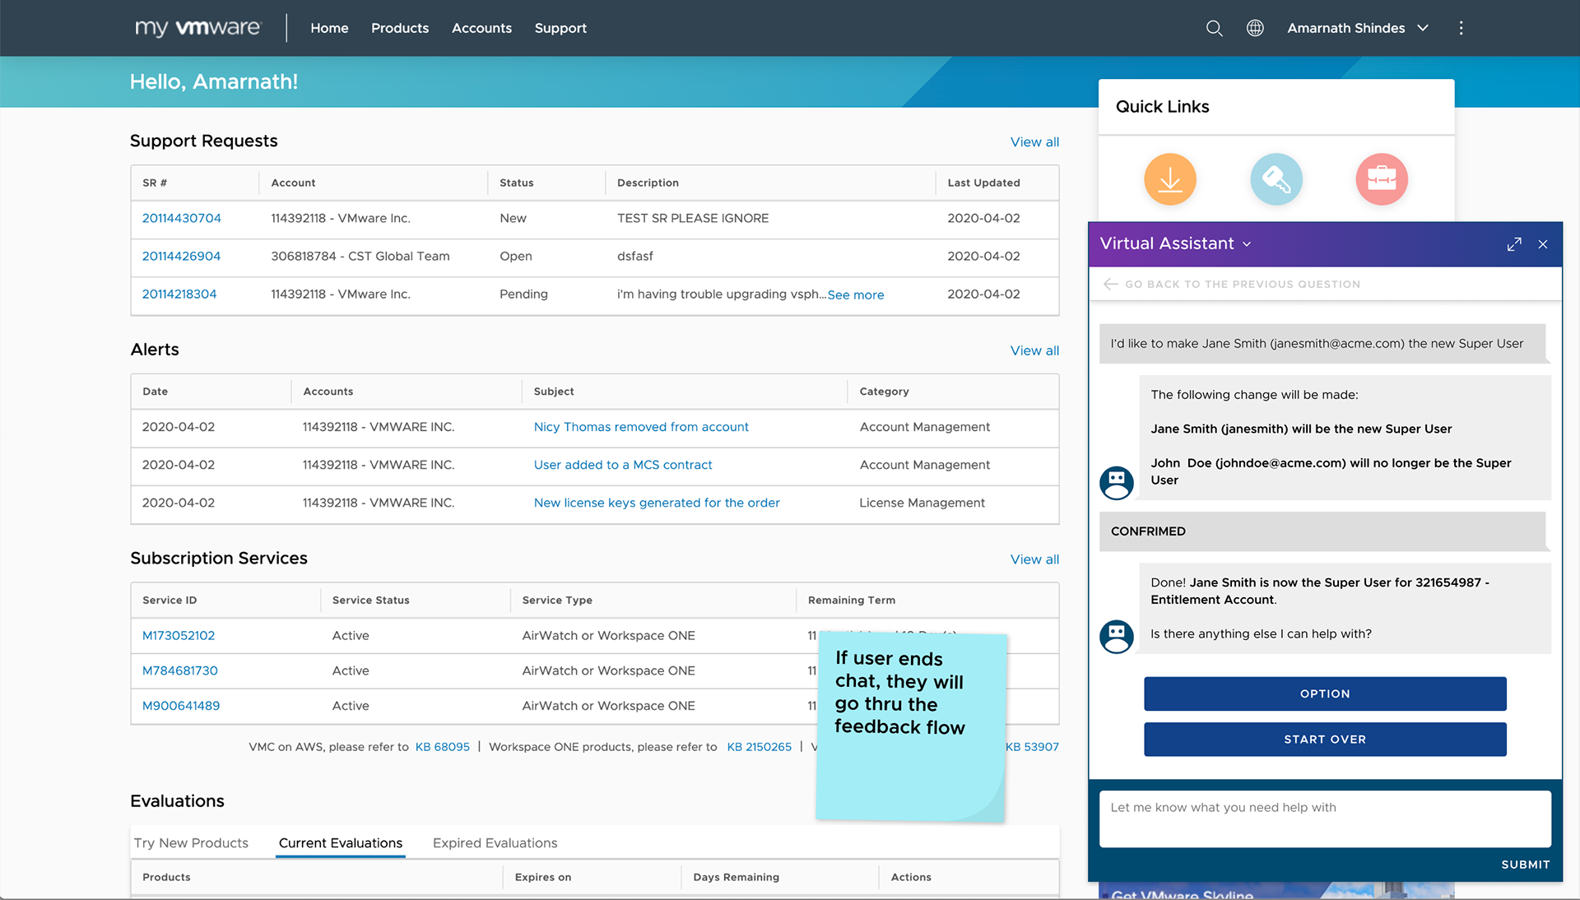Click the START OVER button in chat
1580x900 pixels.
(1325, 740)
